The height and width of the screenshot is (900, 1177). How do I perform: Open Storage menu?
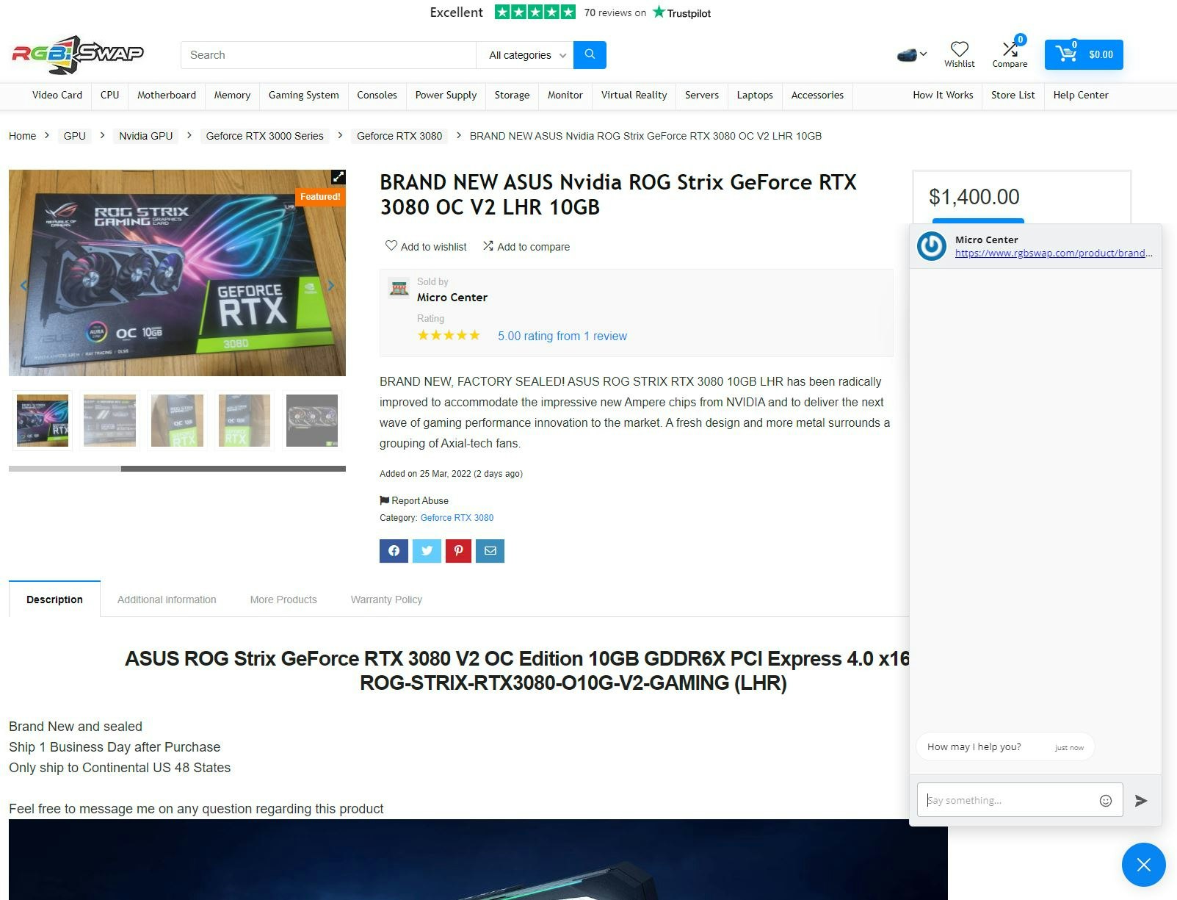tap(512, 96)
